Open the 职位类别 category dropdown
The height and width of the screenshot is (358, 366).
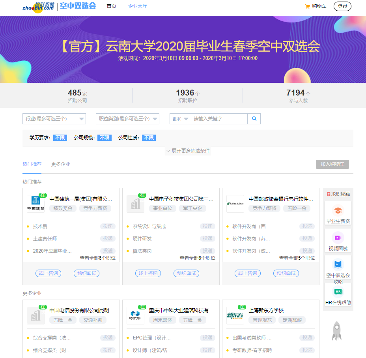[127, 119]
